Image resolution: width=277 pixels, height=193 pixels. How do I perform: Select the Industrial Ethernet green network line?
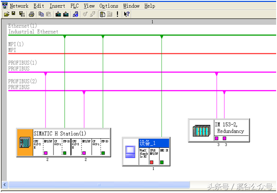(x=127, y=35)
